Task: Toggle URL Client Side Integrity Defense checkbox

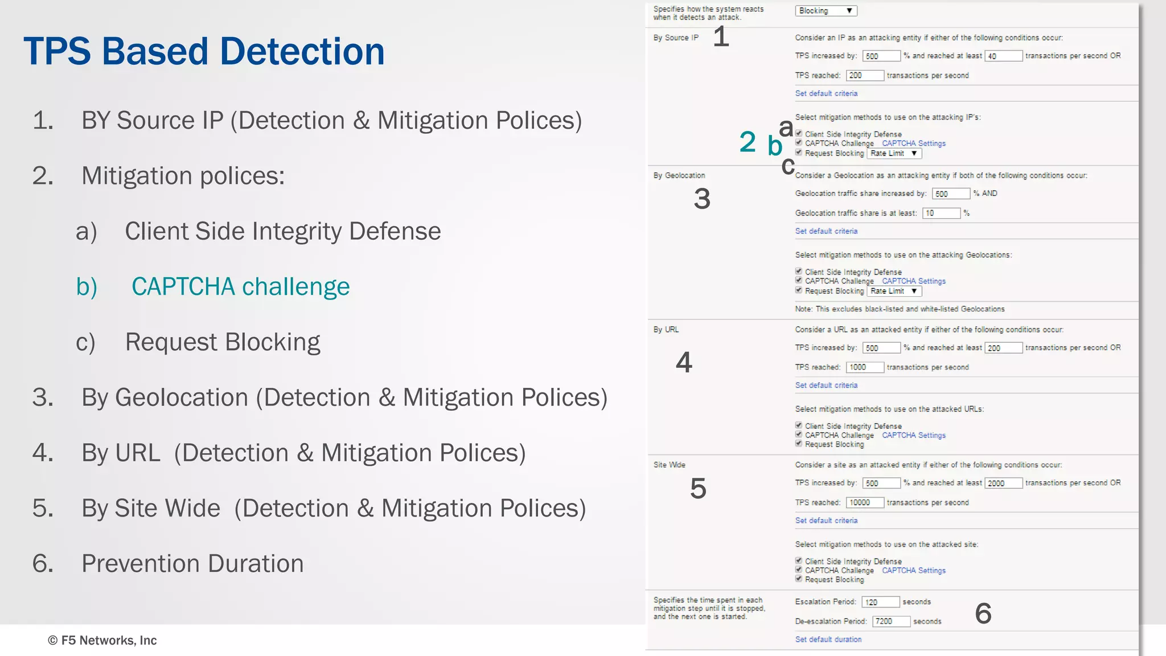Action: click(x=799, y=425)
